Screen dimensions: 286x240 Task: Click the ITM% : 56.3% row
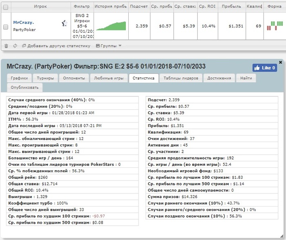(72, 119)
